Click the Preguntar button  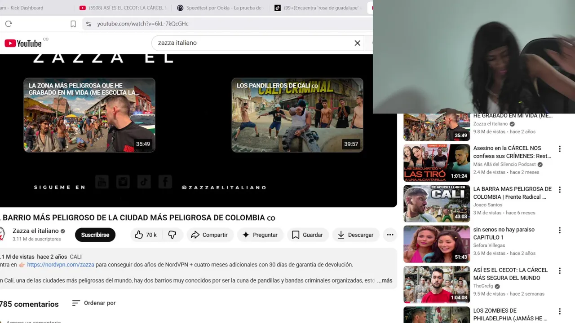pos(260,235)
